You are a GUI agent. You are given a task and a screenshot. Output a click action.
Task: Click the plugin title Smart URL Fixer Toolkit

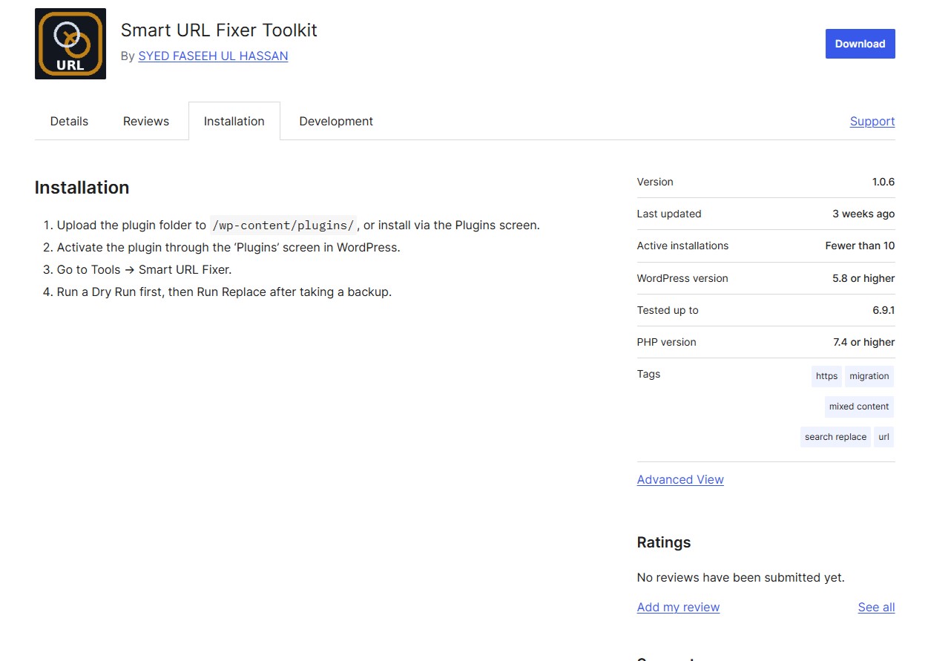pyautogui.click(x=219, y=30)
